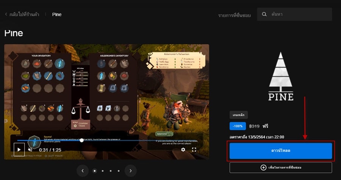Select the fourth carousel dot

click(119, 171)
